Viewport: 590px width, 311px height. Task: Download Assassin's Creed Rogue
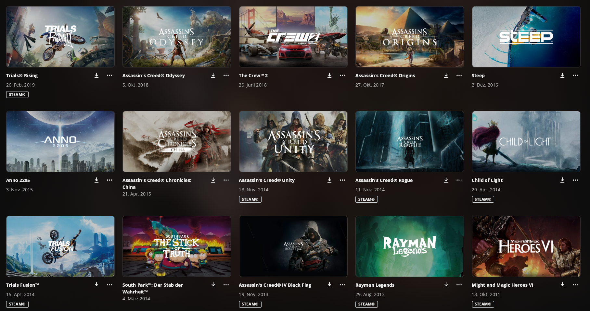point(446,180)
